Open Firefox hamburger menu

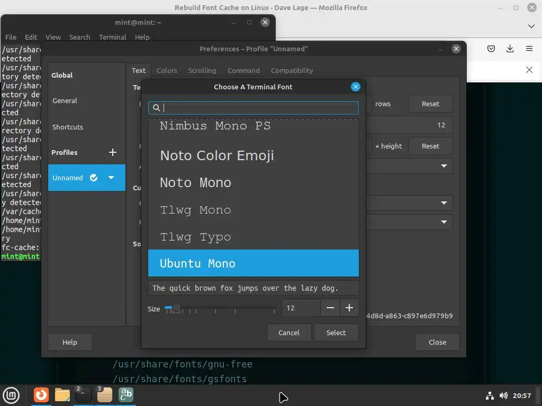529,49
